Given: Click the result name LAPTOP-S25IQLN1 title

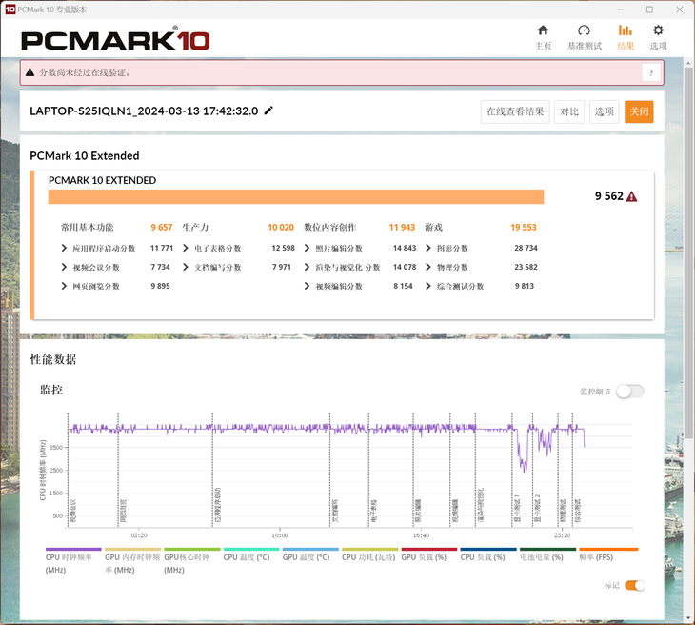Looking at the screenshot, I should point(144,111).
